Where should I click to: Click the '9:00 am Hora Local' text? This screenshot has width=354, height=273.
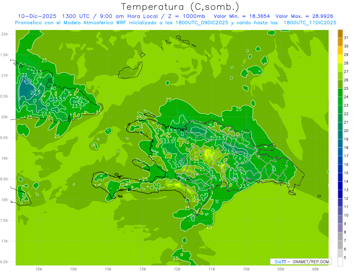pos(128,16)
